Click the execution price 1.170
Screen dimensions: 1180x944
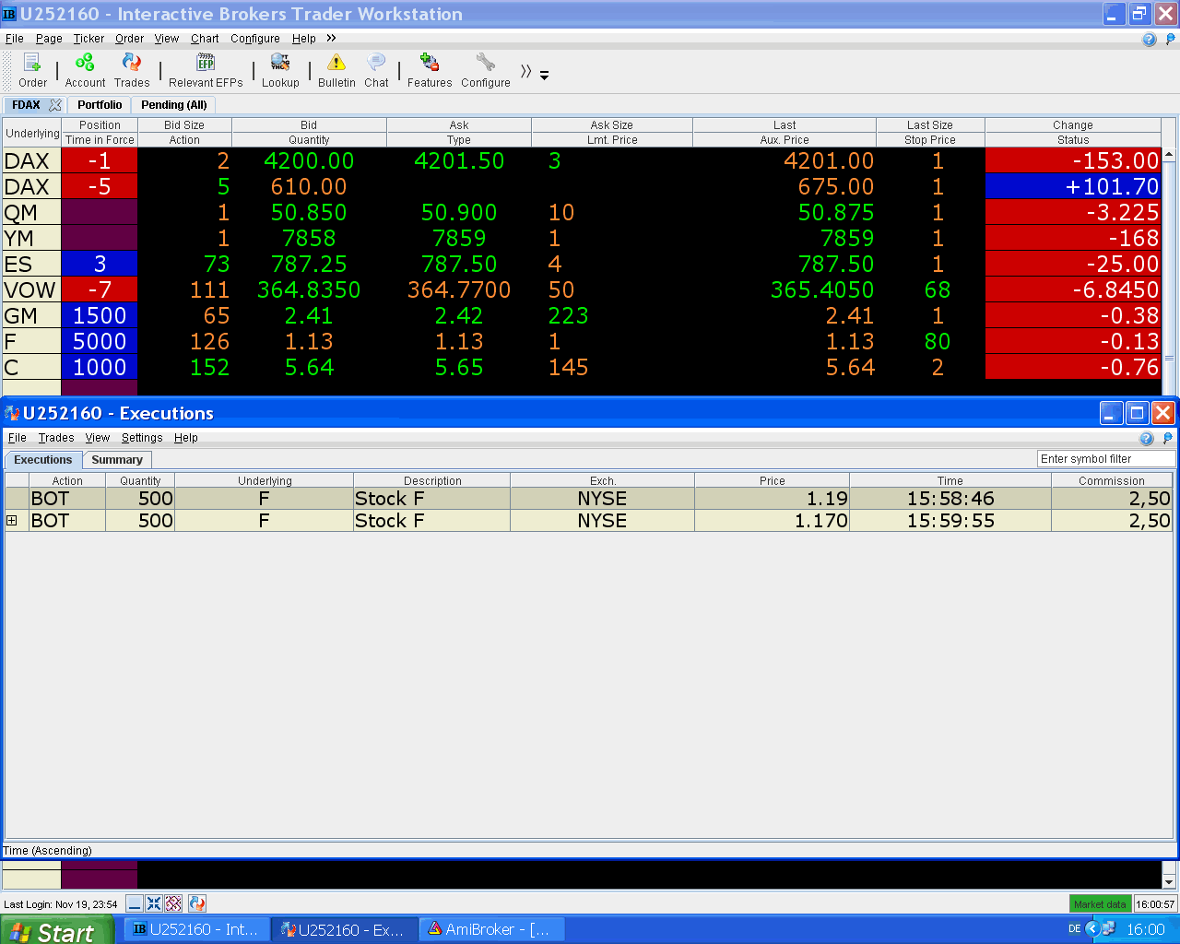tap(821, 521)
